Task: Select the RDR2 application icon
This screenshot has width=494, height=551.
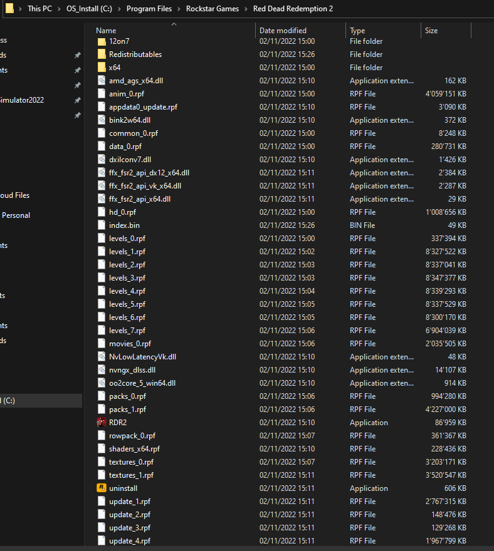Action: tap(102, 423)
